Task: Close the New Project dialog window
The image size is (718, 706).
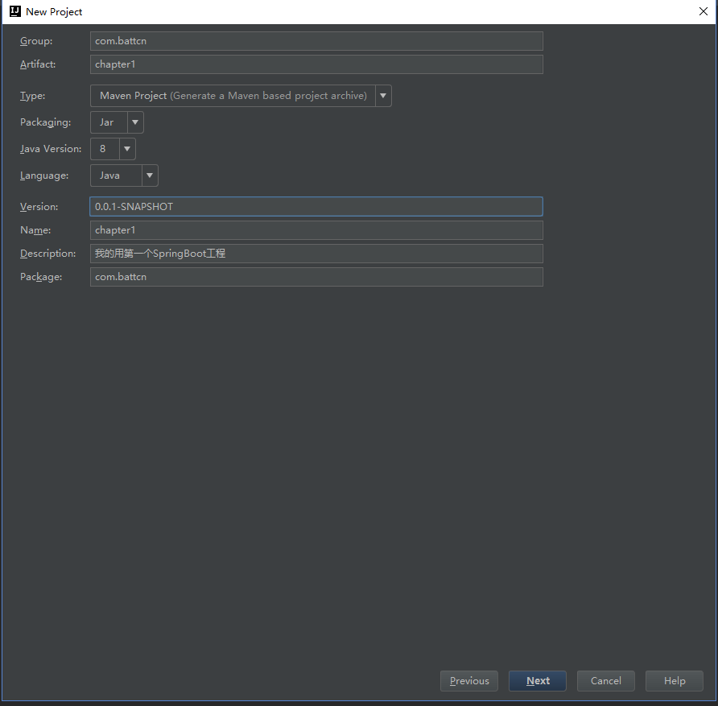Action: pyautogui.click(x=703, y=11)
